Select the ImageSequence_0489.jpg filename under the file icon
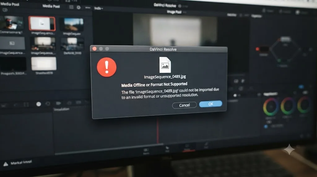Viewport: 317px width, 177px height. tap(165, 77)
